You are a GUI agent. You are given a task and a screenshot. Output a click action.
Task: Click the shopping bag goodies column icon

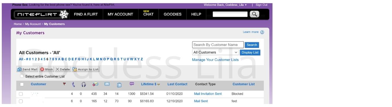pos(119,85)
